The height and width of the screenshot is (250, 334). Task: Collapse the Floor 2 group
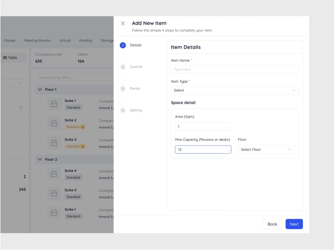click(x=40, y=159)
